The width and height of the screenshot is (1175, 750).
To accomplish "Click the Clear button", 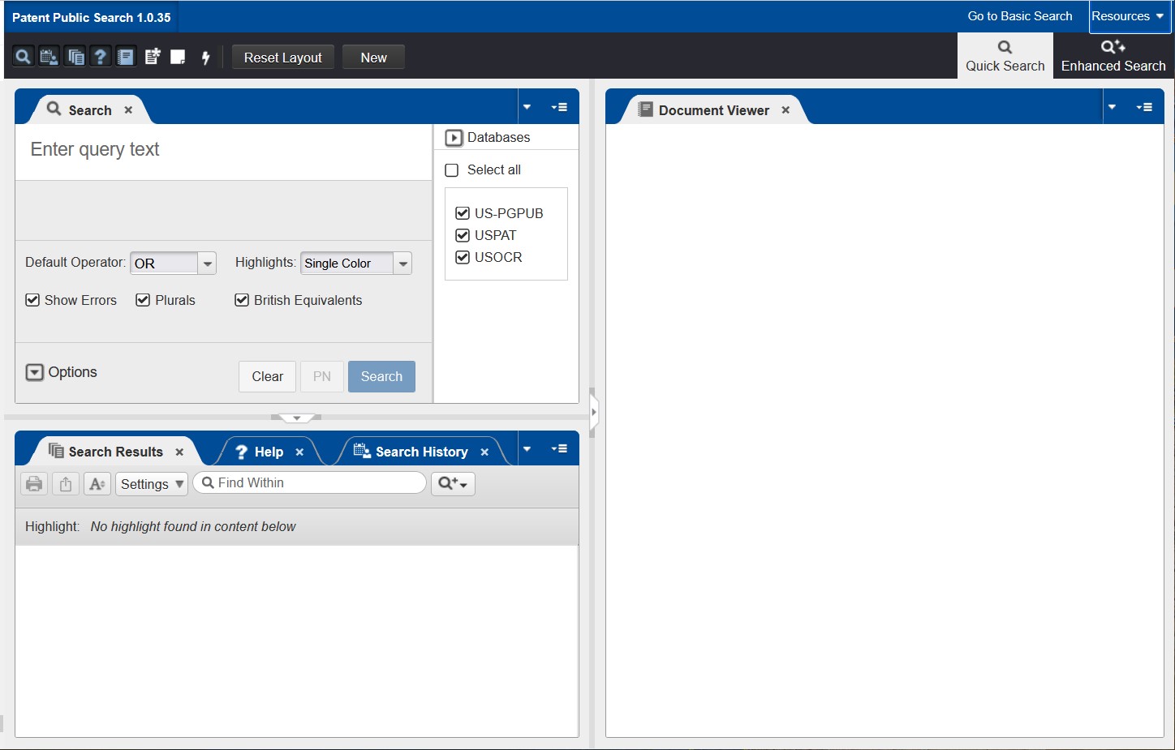I will [268, 376].
